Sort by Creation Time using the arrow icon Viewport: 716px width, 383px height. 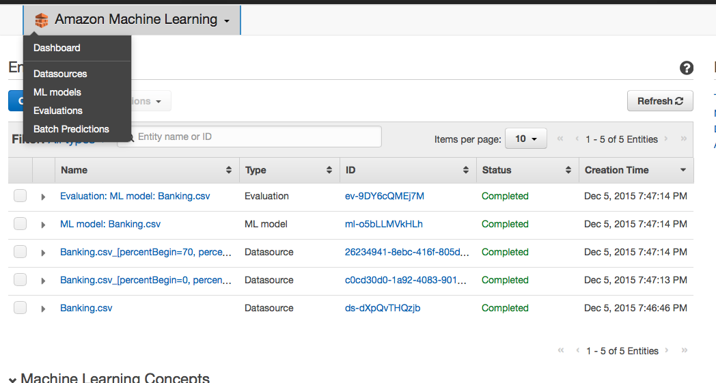[683, 170]
